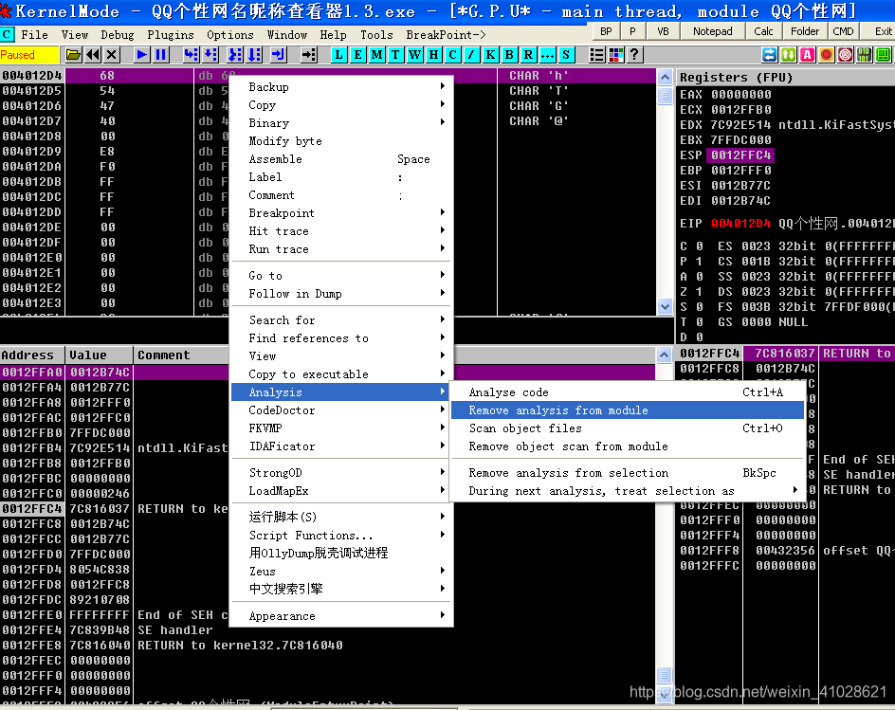895x710 pixels.
Task: Open Breakpoints window with B icon
Action: click(509, 55)
